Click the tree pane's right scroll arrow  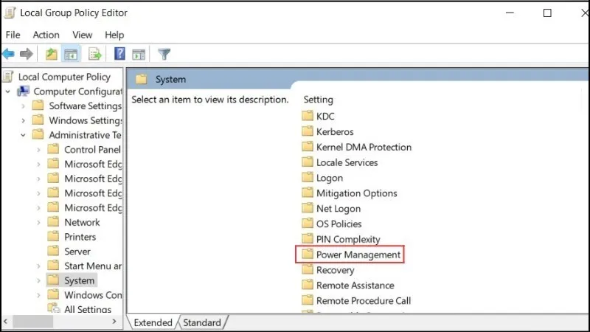pyautogui.click(x=114, y=322)
